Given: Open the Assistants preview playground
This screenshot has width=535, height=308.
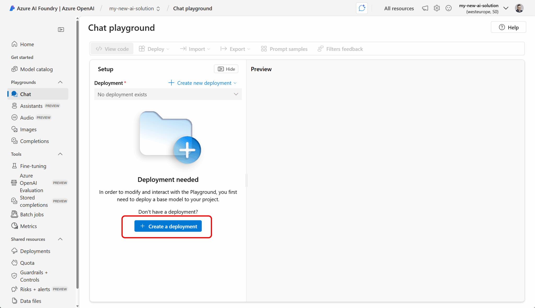Looking at the screenshot, I should (31, 106).
